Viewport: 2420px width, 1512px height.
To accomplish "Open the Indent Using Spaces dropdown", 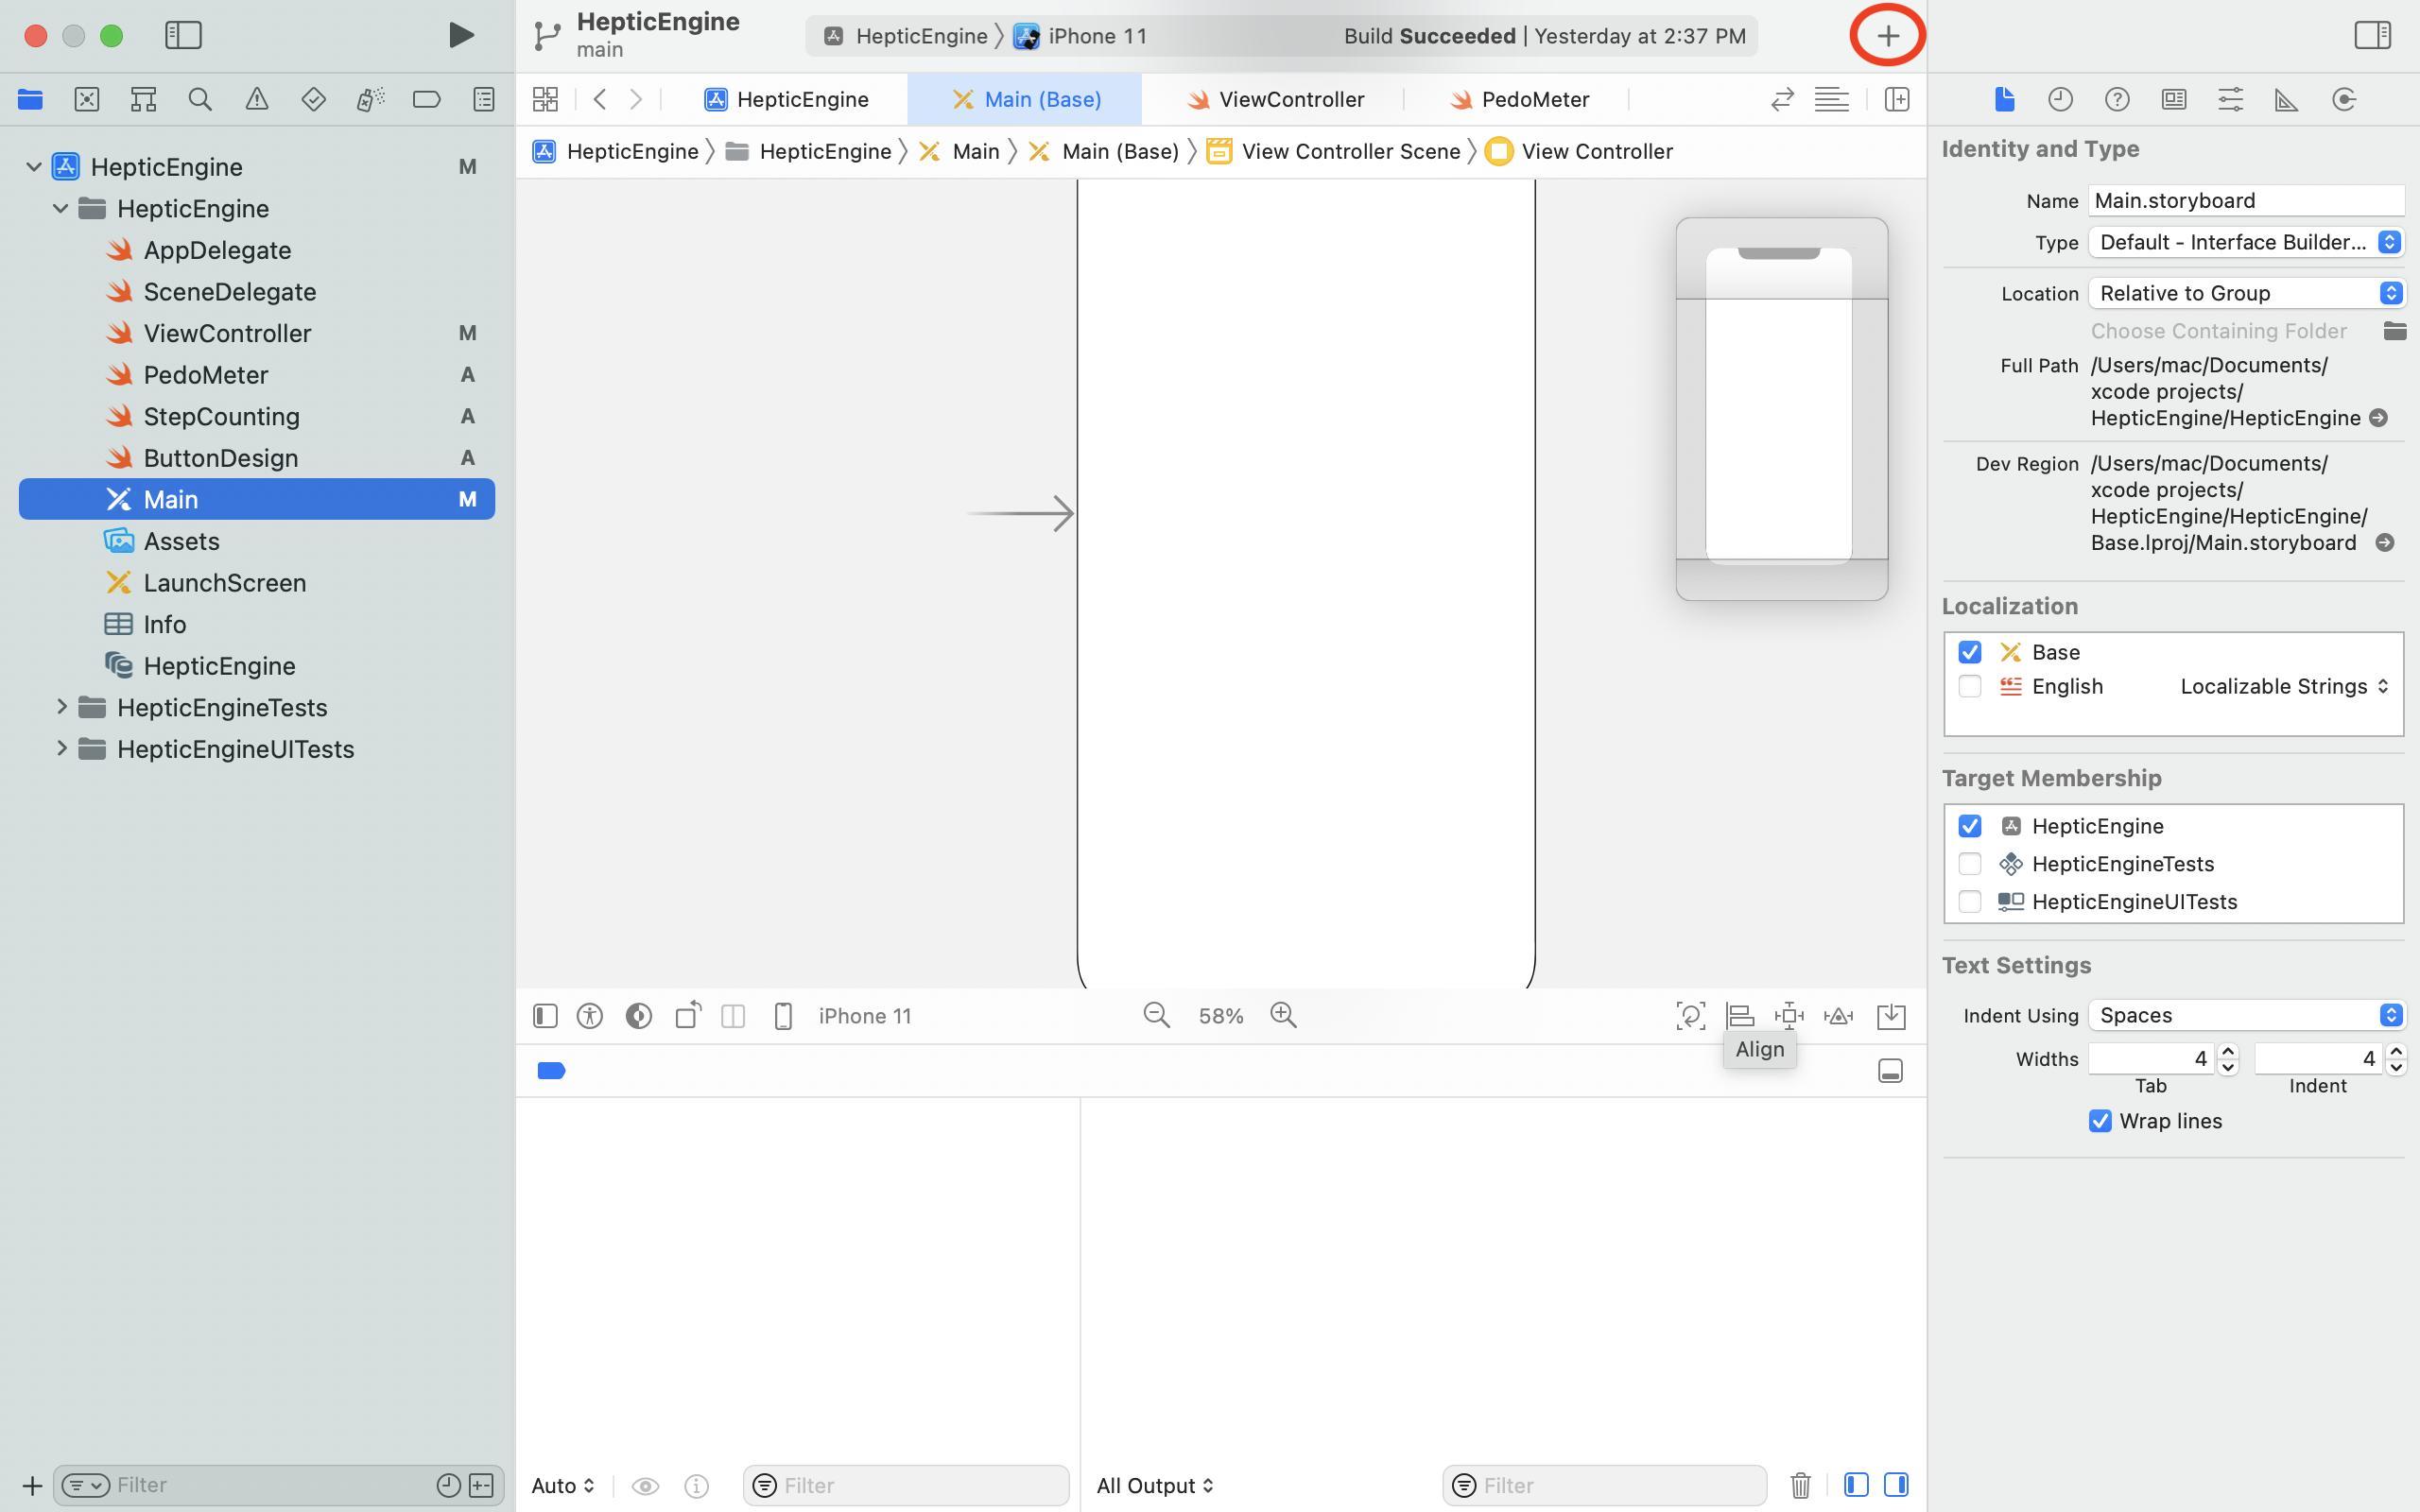I will coord(2246,1015).
